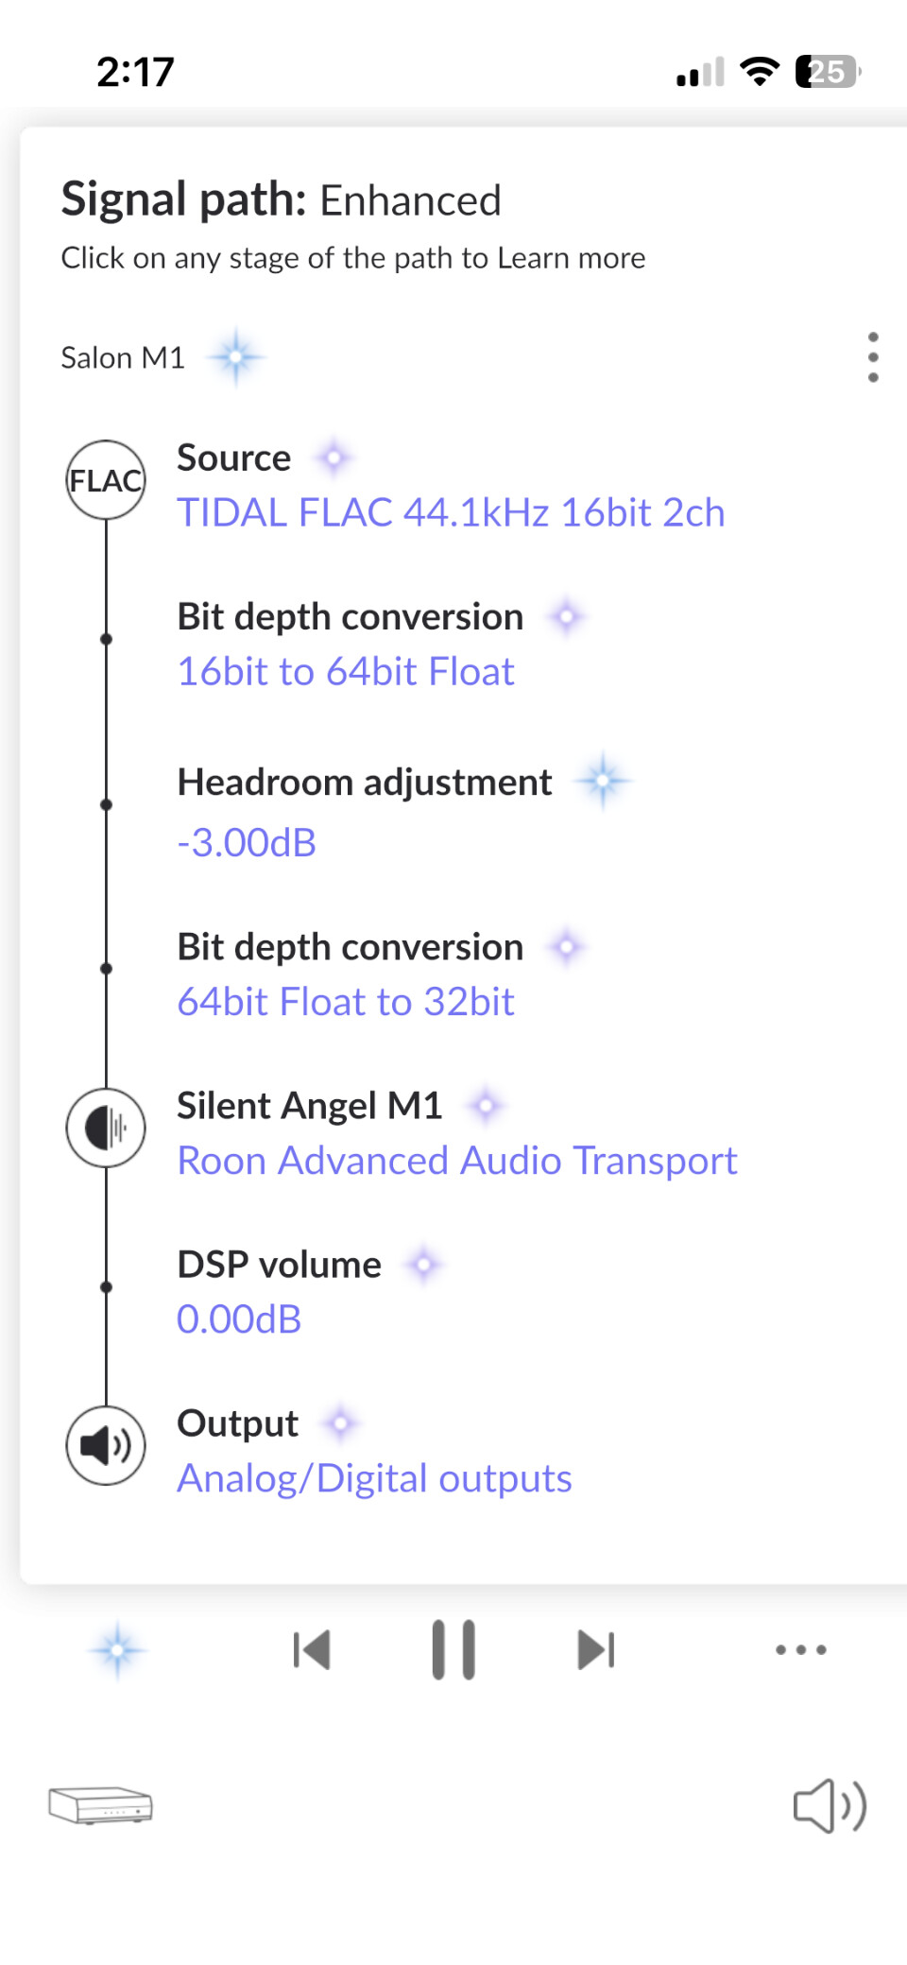Image resolution: width=907 pixels, height=1965 pixels.
Task: Select TIDAL FLAC 44.1kHz 16bit 2ch link
Action: (452, 513)
